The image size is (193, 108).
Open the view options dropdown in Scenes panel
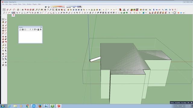(x=36, y=29)
